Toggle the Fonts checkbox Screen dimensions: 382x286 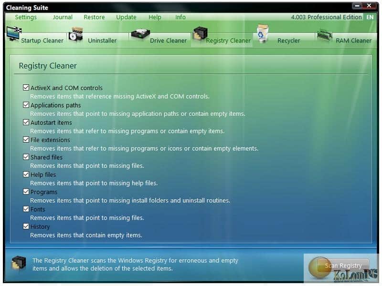(26, 209)
